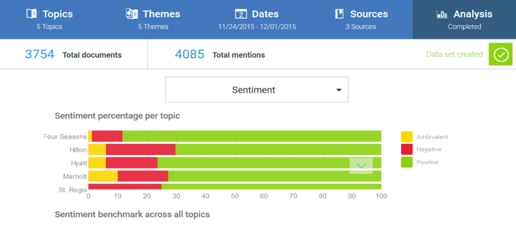The width and height of the screenshot is (516, 225).
Task: Click the Four Seasons negative red bar segment
Action: point(107,136)
